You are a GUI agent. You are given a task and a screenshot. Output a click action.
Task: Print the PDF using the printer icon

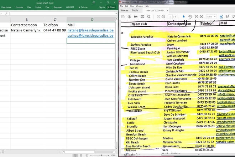coord(136,16)
